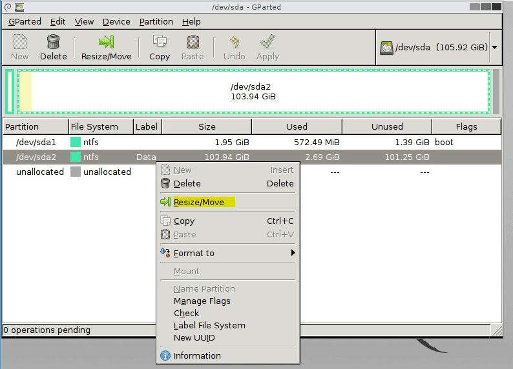Screen dimensions: 513x369
Task: Select the /dev/sda2 partition row
Action: pos(252,157)
